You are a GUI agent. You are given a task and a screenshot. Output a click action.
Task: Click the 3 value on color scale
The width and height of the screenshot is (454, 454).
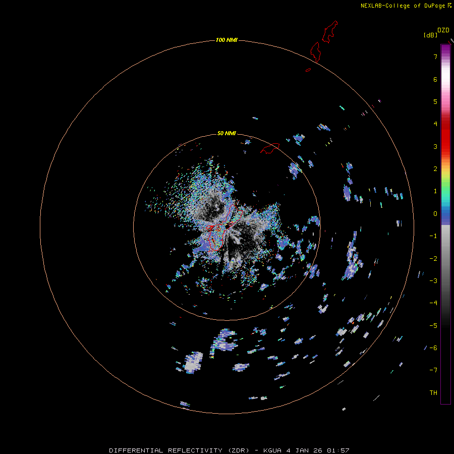click(x=435, y=146)
